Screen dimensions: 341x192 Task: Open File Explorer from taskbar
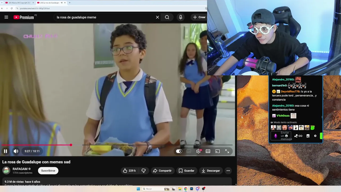coord(180,189)
